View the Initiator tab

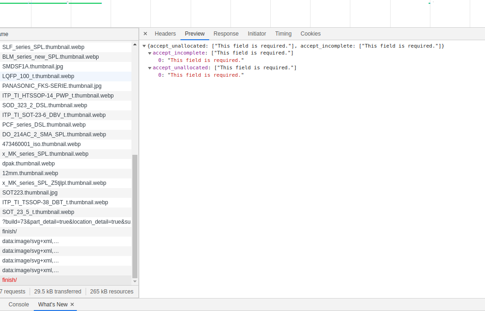tap(257, 33)
